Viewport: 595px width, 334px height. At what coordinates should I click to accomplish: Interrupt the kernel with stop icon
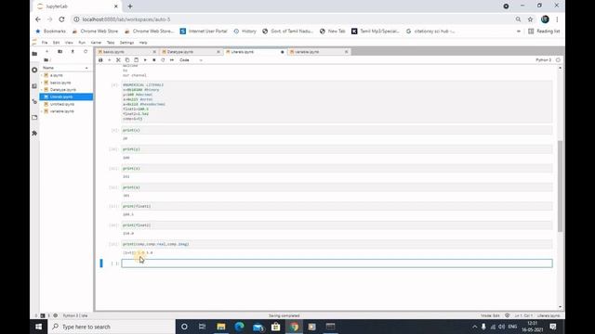click(x=154, y=60)
